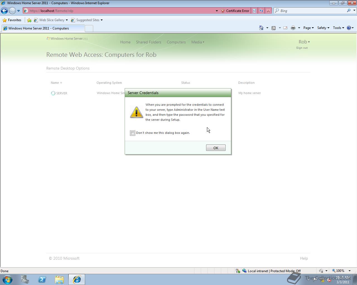Screen dimensions: 357x285
Task: Click the Action Center flag tray icon
Action: click(x=315, y=280)
